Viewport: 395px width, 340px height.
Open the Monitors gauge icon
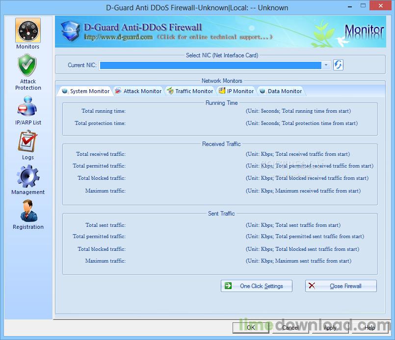[x=27, y=31]
